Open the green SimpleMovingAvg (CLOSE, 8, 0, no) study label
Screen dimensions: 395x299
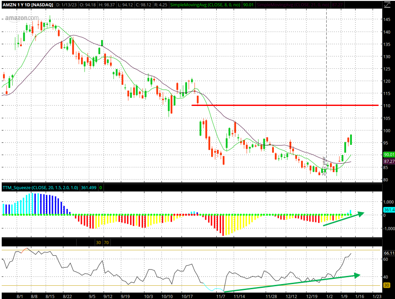(x=205, y=5)
